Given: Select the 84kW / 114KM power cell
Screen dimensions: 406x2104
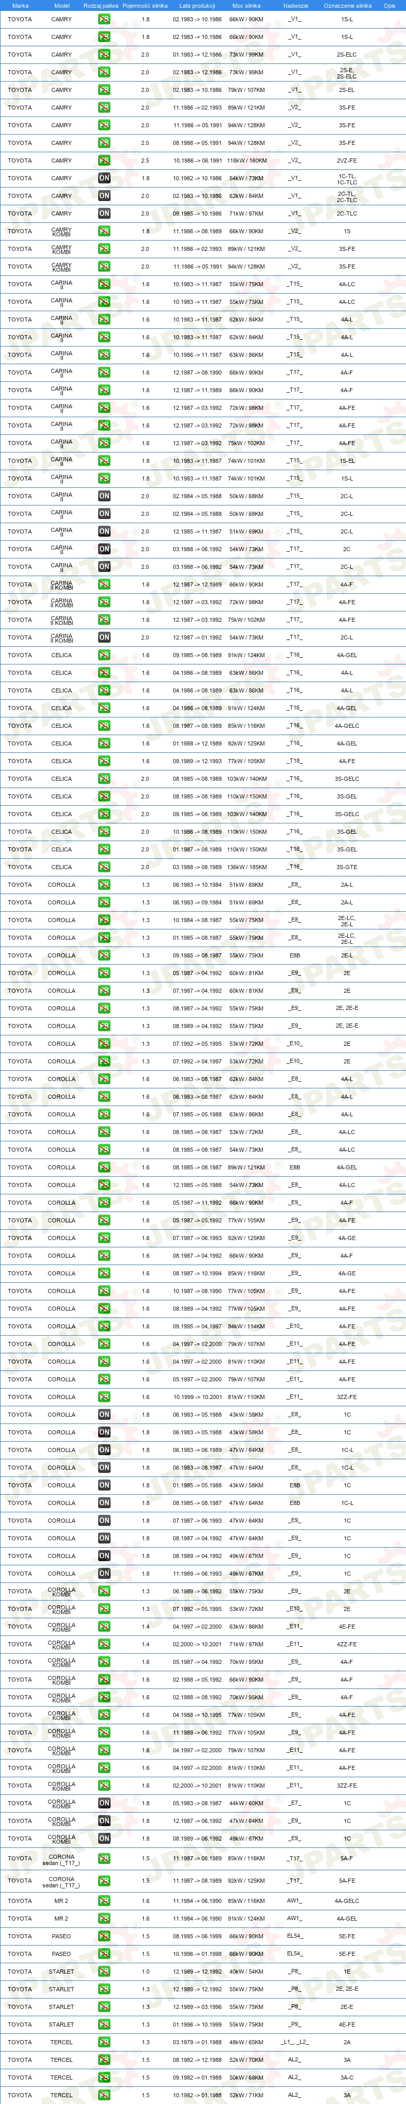Looking at the screenshot, I should tap(247, 1326).
